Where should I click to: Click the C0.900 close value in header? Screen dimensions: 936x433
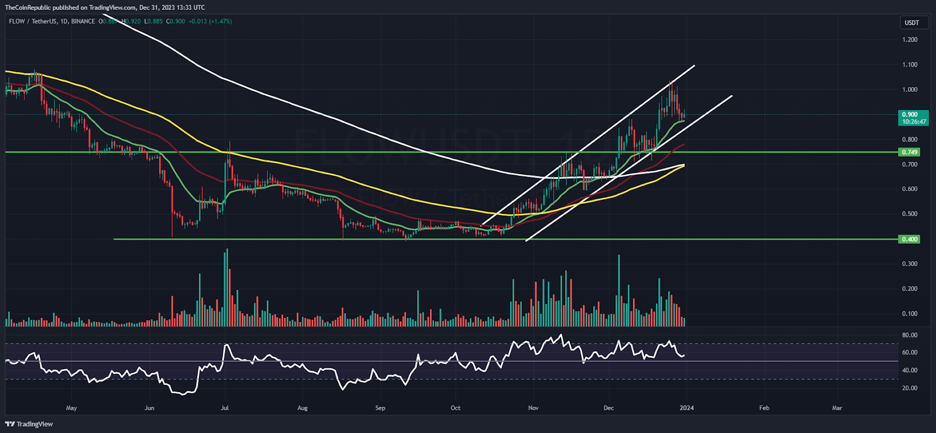(x=175, y=22)
